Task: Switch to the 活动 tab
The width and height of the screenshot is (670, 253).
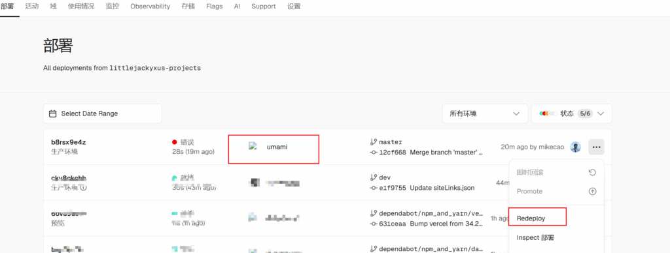Action: 31,7
